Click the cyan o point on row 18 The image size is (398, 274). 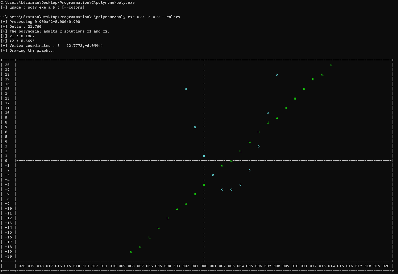point(277,75)
